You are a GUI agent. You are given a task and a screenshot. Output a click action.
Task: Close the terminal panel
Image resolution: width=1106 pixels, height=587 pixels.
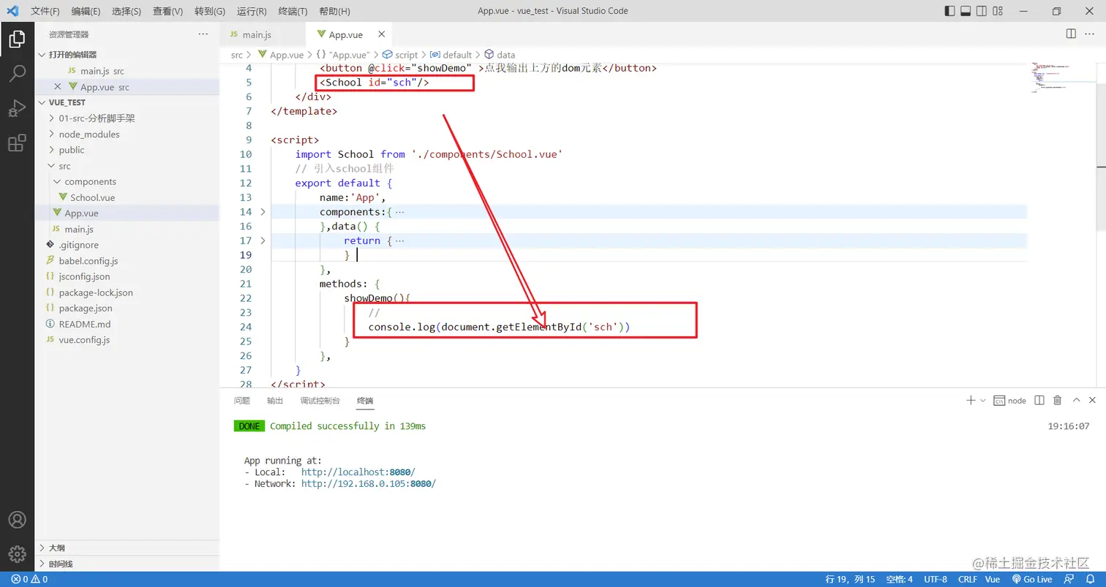[1093, 401]
